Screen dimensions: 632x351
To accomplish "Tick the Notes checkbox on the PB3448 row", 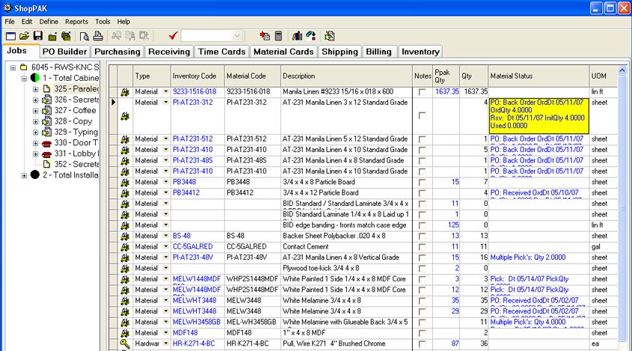I will pos(422,183).
